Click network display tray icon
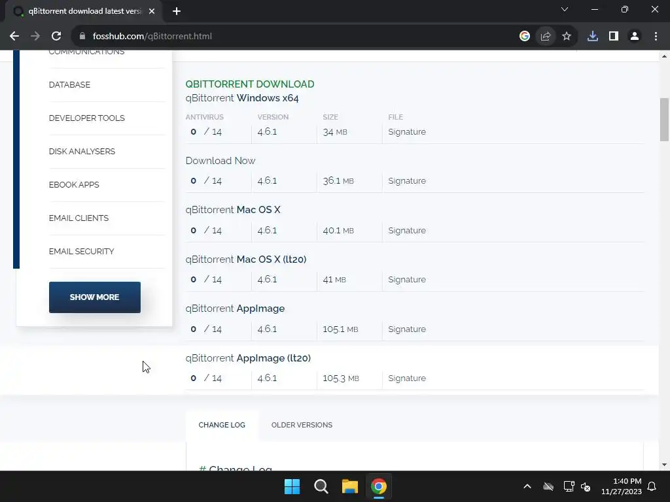 click(x=569, y=486)
